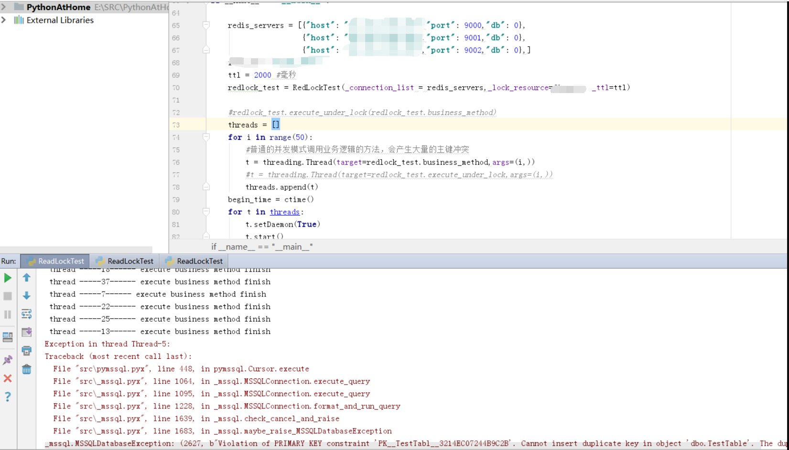Collapse the PythonAtHome project node
Image resolution: width=789 pixels, height=450 pixels.
tap(4, 7)
